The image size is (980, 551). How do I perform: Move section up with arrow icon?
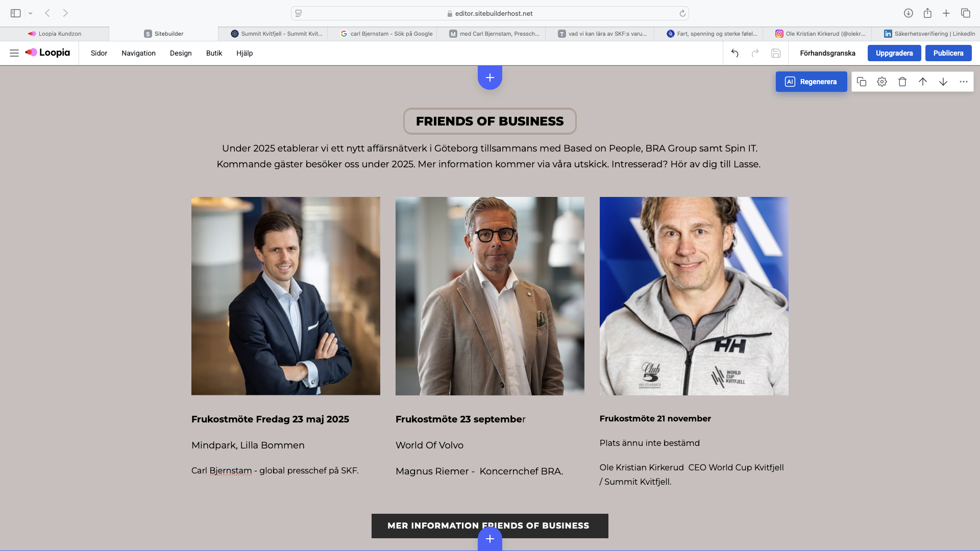[923, 82]
